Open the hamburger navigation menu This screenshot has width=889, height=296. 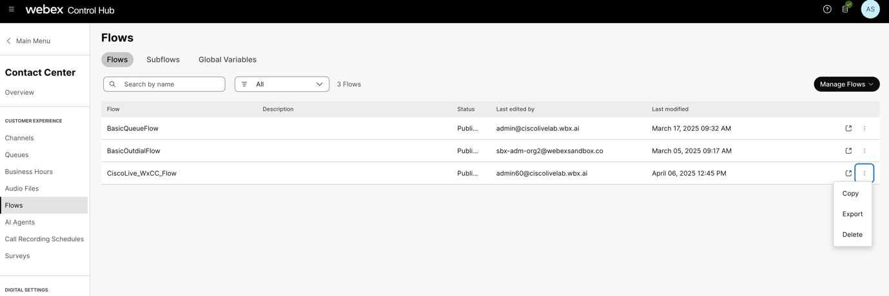[12, 10]
